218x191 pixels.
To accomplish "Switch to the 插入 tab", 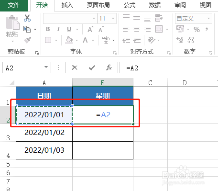I will click(x=67, y=5).
